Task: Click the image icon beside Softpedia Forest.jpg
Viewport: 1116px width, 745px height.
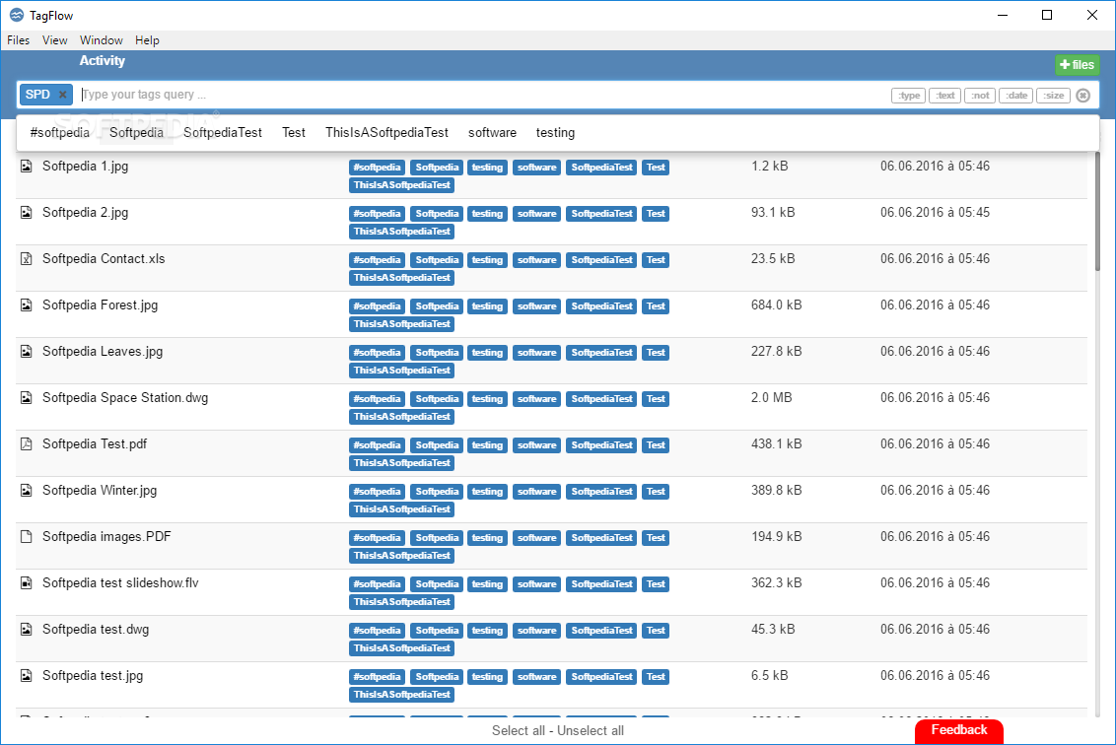Action: (27, 305)
